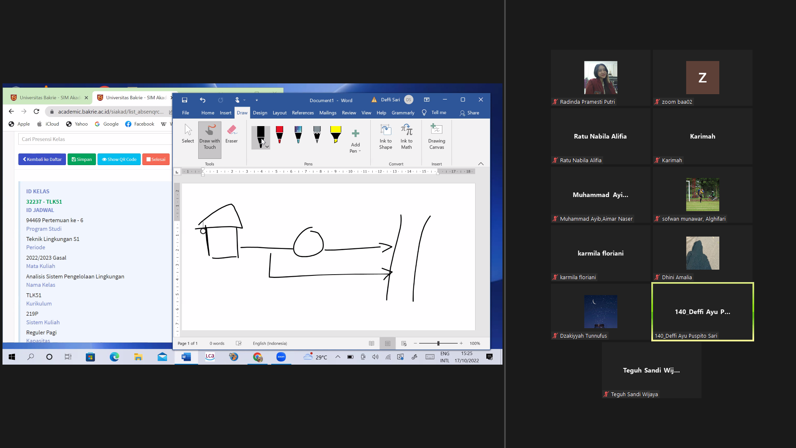
Task: Open the Grammarly tab
Action: (403, 113)
